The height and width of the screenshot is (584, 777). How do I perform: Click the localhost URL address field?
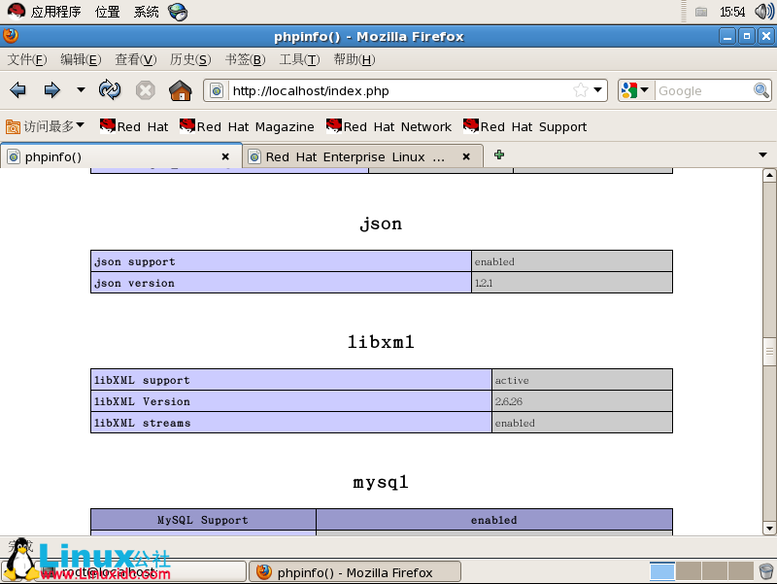398,91
